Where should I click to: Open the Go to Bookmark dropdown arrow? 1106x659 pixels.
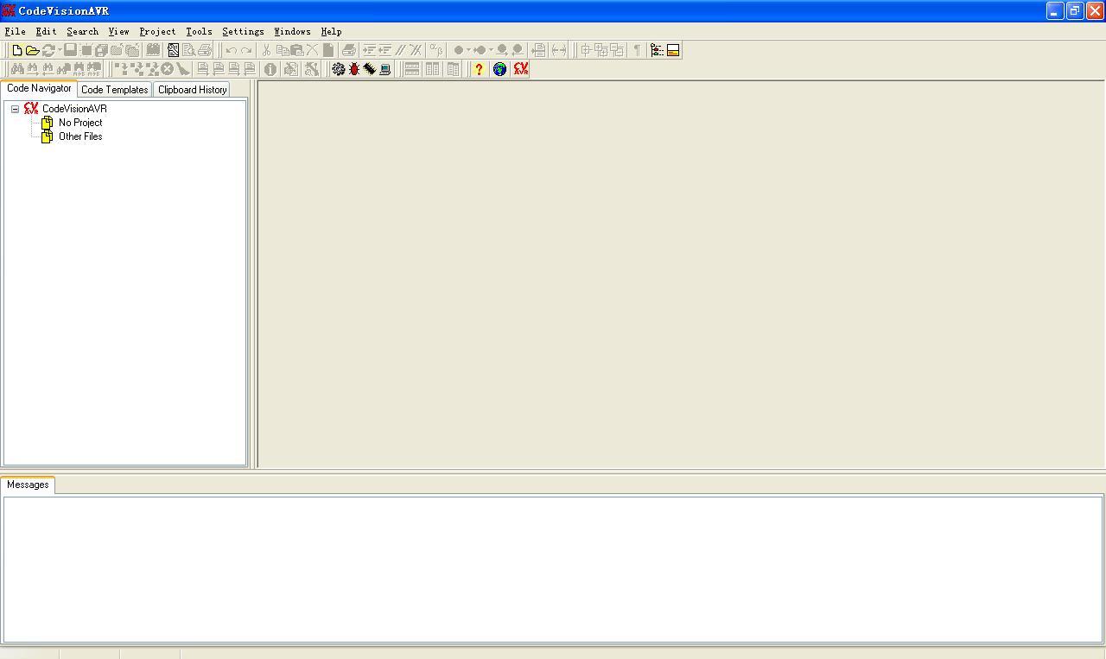point(491,50)
